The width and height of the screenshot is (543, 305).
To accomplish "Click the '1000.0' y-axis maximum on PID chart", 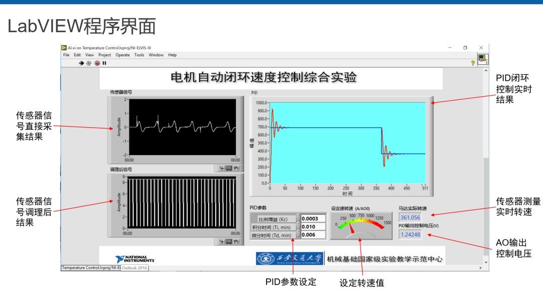I will (261, 103).
